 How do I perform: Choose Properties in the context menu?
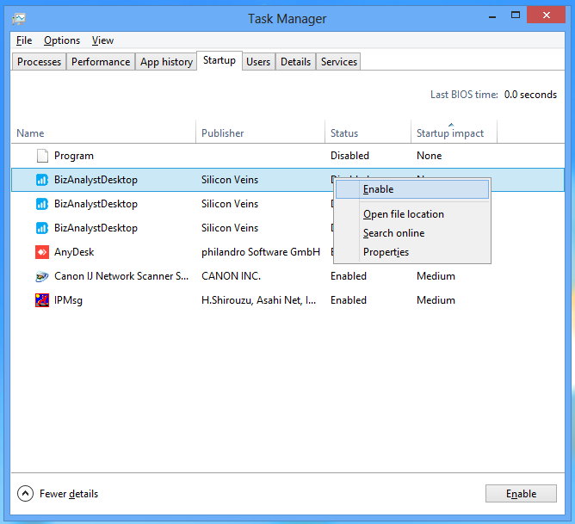click(412, 252)
